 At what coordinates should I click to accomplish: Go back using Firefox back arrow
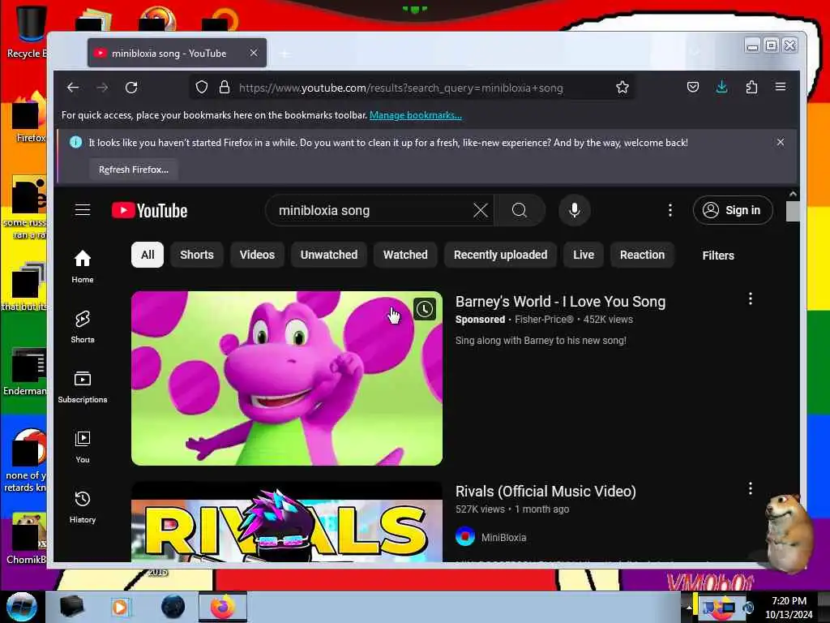click(73, 88)
